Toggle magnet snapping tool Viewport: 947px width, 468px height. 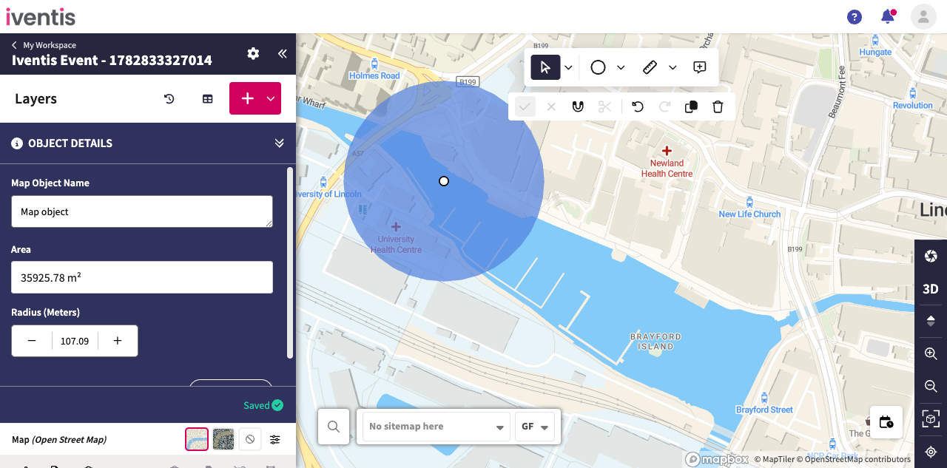point(578,106)
